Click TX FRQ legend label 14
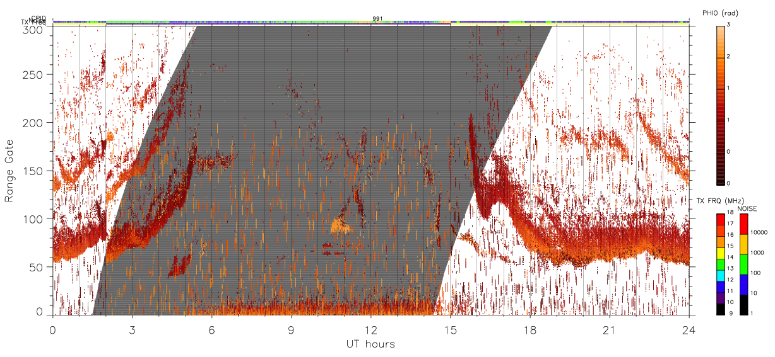The width and height of the screenshot is (775, 357). pyautogui.click(x=731, y=258)
